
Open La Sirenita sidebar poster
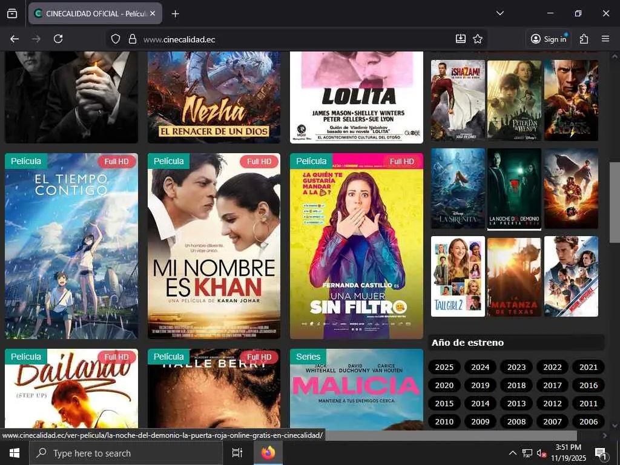click(458, 189)
